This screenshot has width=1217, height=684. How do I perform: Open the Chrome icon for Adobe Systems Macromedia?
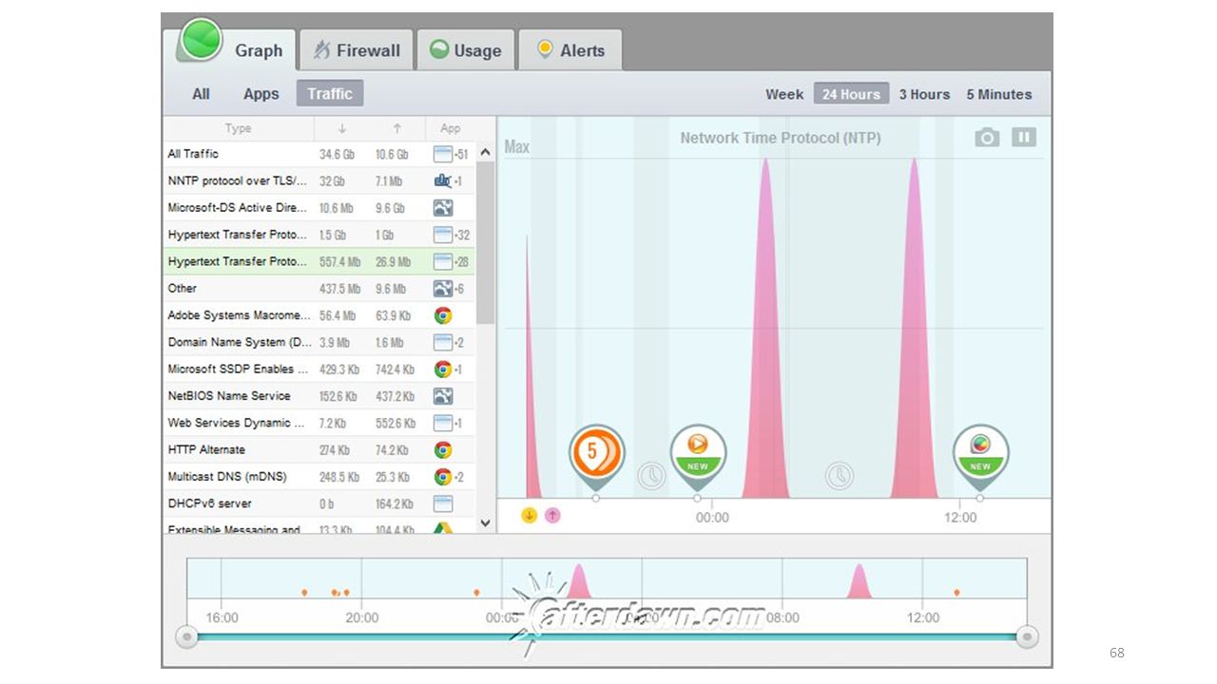[442, 315]
